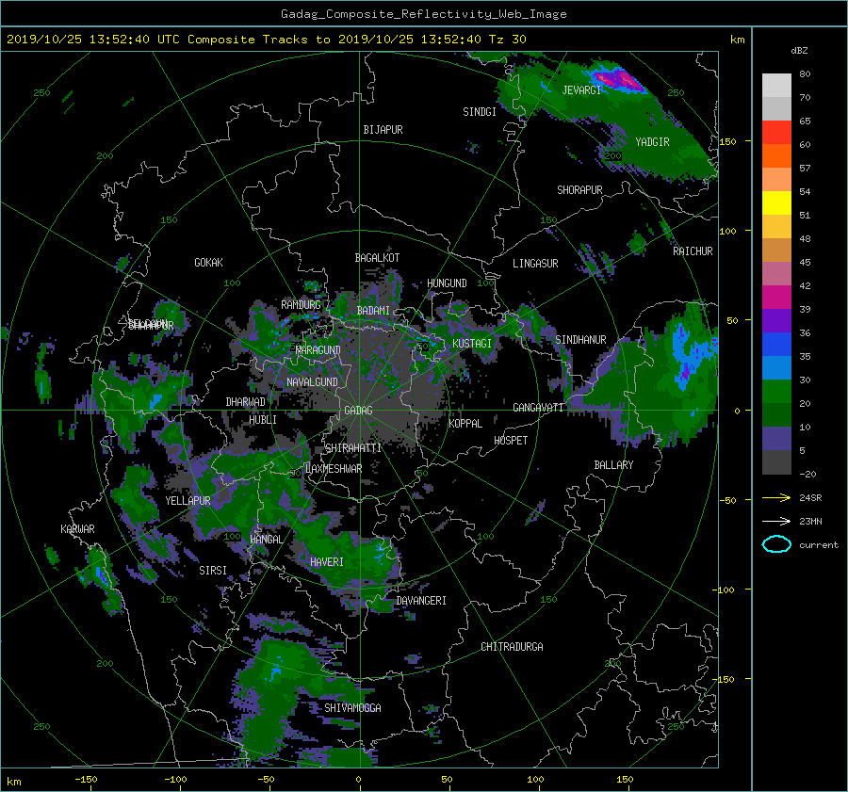
Task: Select the magenta 42-39 dBZ legend swatch
Action: coord(776,297)
